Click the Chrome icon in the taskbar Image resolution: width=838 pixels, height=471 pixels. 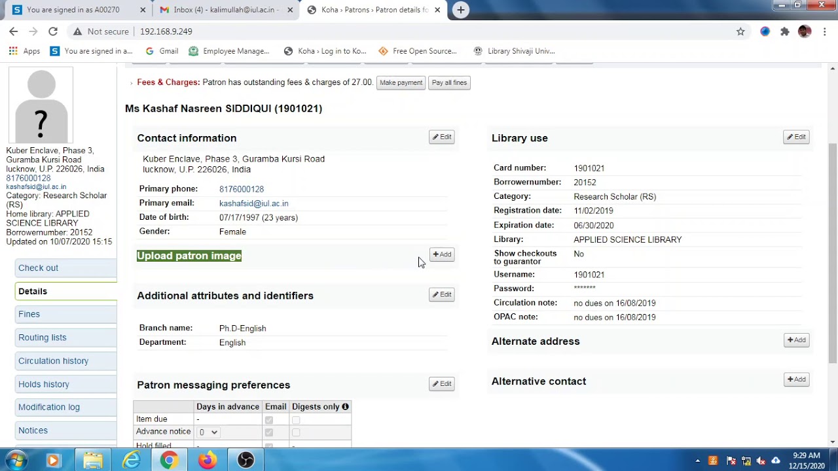[170, 461]
